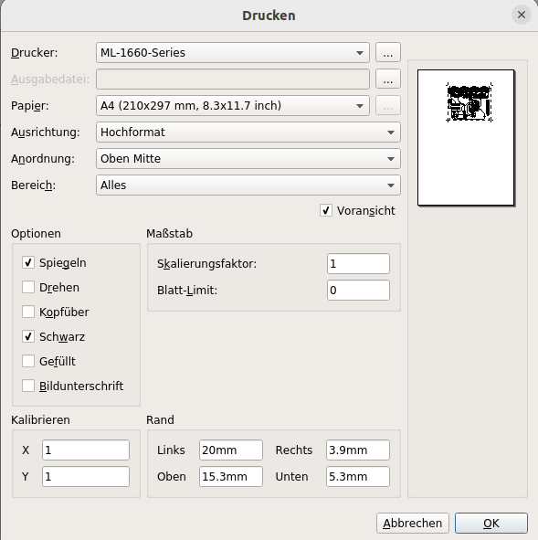The image size is (538, 540).
Task: Uncheck the Schwarz option
Action: (28, 336)
